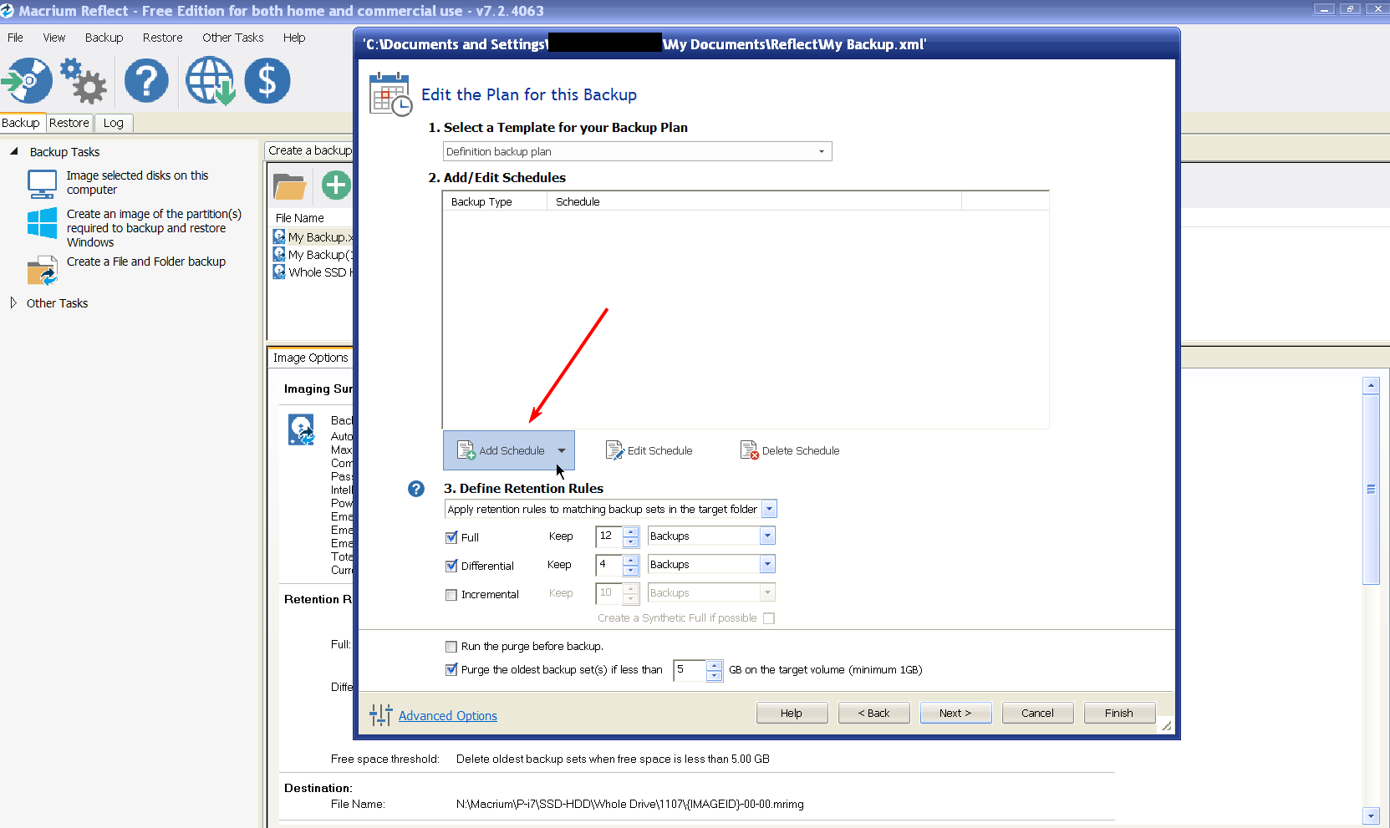
Task: Enable the Incremental retention checkbox
Action: pyautogui.click(x=451, y=595)
